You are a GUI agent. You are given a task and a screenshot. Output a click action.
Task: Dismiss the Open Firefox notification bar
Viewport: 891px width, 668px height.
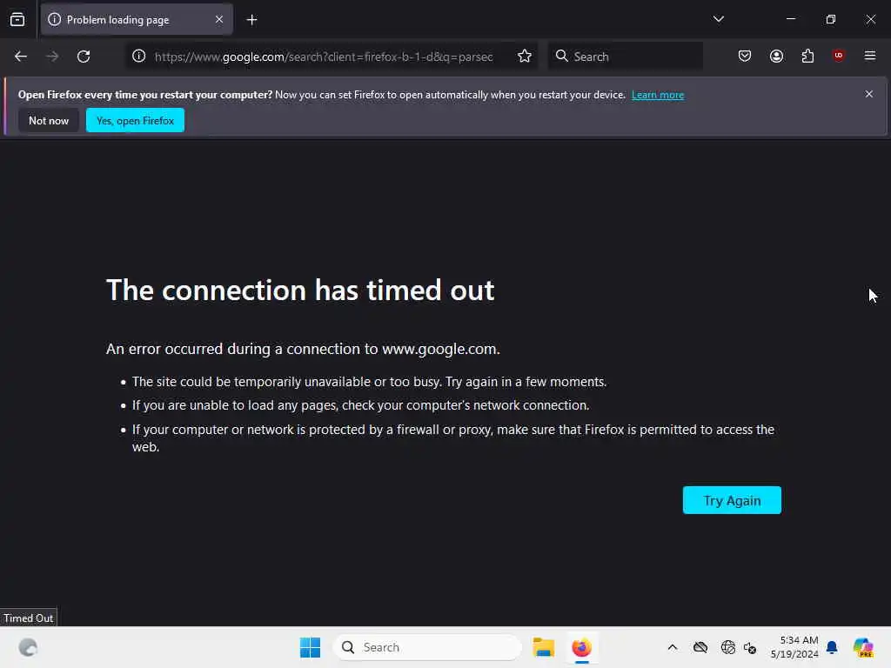(869, 94)
